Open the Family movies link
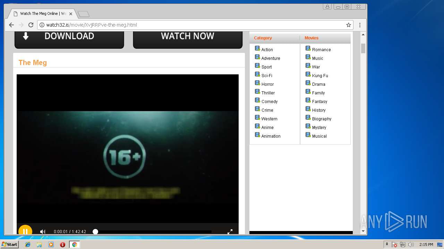The image size is (444, 249). pyautogui.click(x=318, y=93)
